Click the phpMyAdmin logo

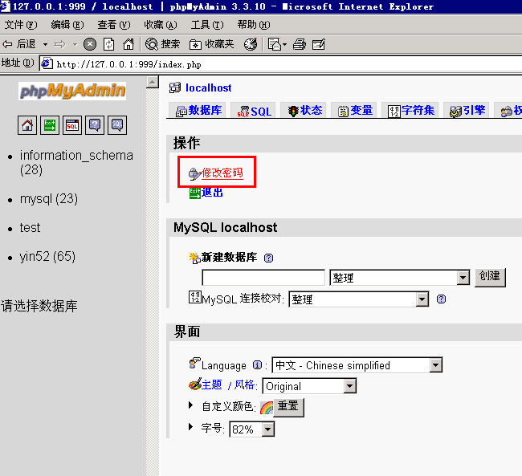click(72, 91)
